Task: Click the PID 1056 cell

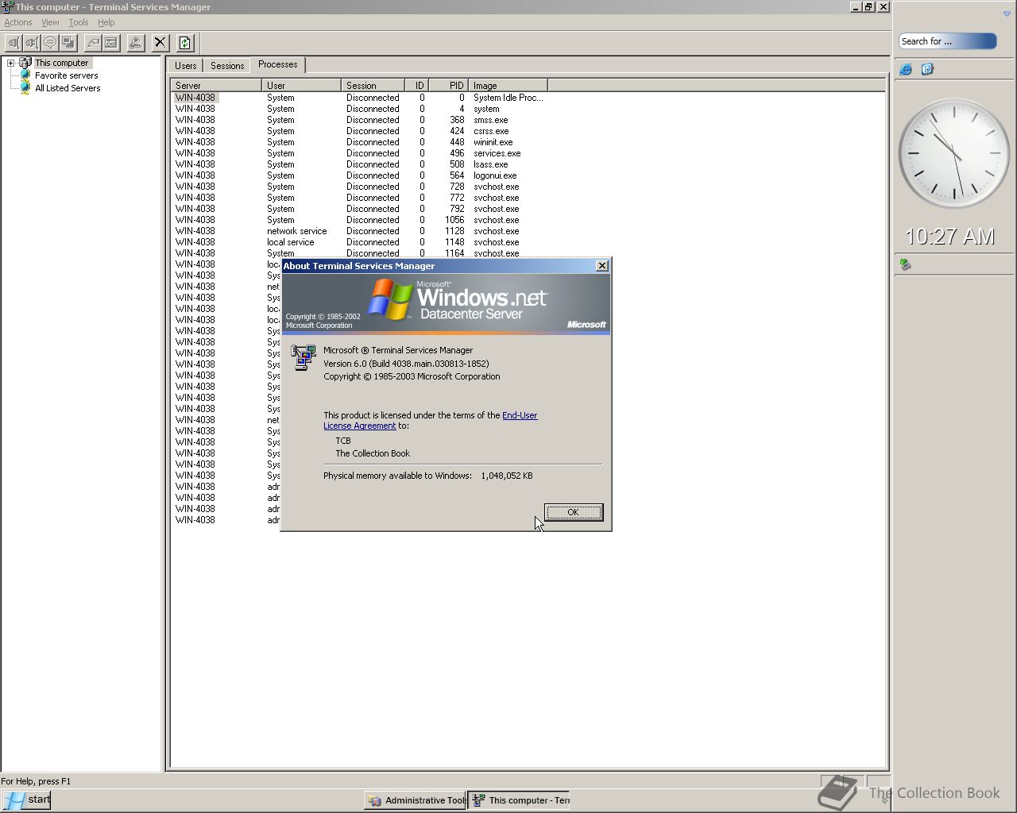Action: pos(454,220)
